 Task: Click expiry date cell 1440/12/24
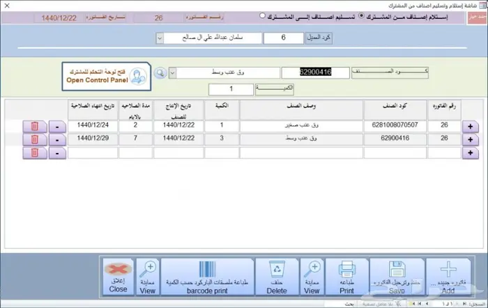[x=93, y=126]
